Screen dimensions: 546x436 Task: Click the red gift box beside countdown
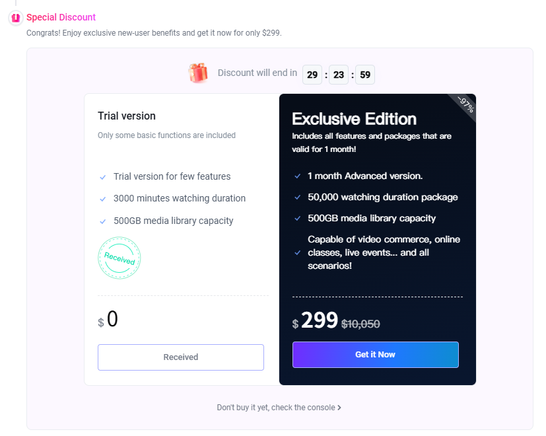click(x=198, y=73)
